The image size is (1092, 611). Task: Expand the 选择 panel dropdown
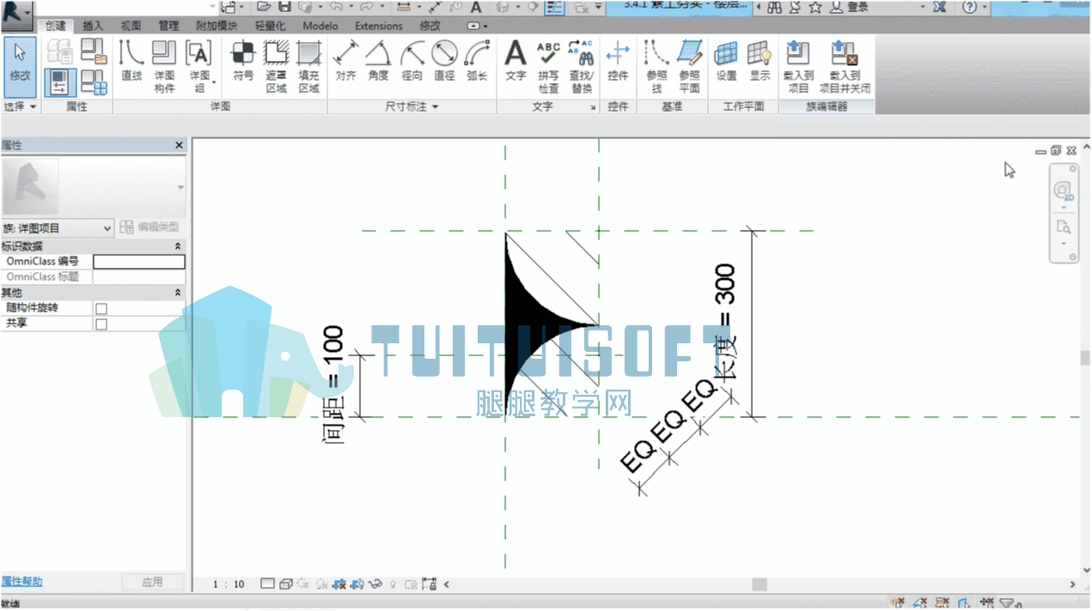pos(21,107)
